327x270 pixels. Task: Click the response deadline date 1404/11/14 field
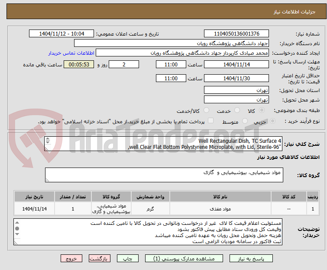click(x=236, y=64)
